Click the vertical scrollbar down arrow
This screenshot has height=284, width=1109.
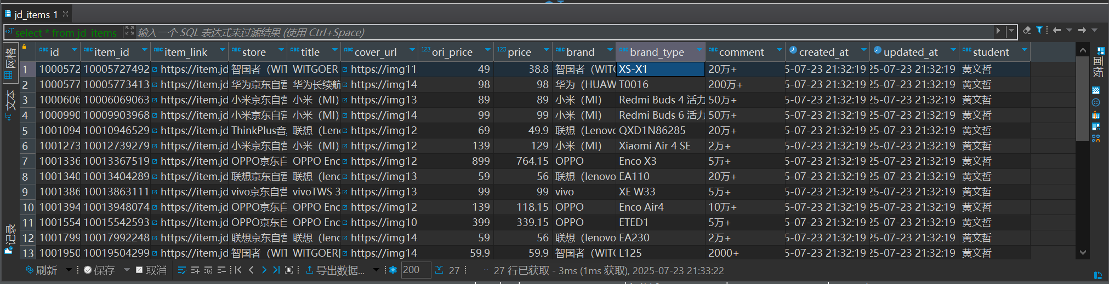click(x=1082, y=253)
